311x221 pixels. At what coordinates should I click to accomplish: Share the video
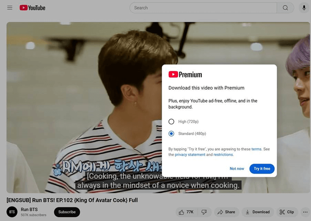(x=226, y=212)
